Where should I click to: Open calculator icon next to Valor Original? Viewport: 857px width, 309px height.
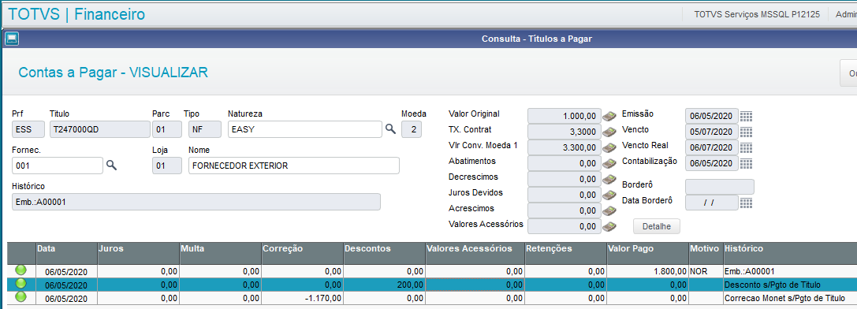click(x=609, y=116)
